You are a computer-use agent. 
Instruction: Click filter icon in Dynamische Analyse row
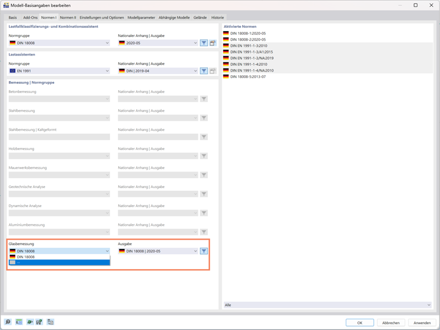tap(204, 213)
